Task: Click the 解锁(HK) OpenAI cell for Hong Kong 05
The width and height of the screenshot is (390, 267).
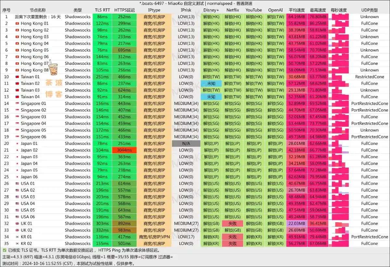Action: 275,50
